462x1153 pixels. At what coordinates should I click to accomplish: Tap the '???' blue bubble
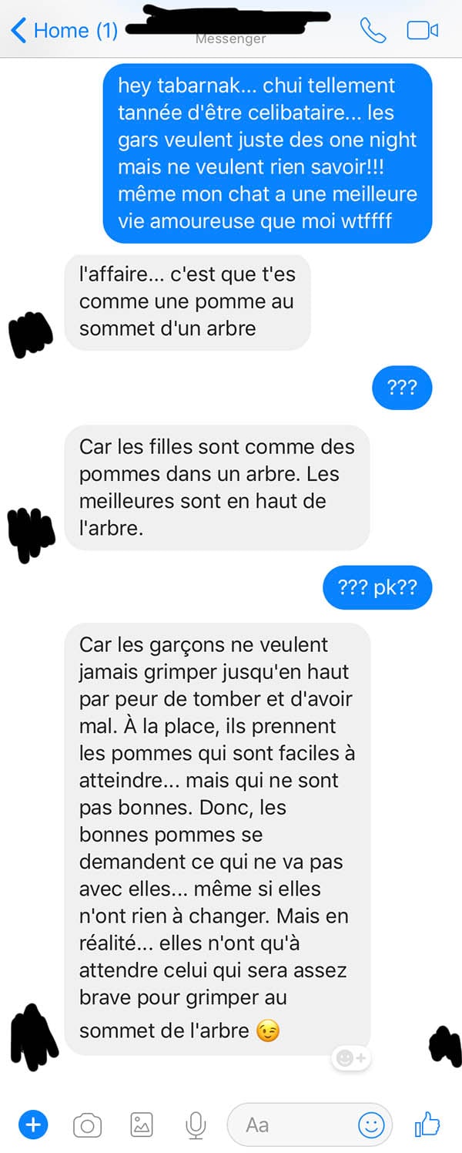pyautogui.click(x=402, y=388)
